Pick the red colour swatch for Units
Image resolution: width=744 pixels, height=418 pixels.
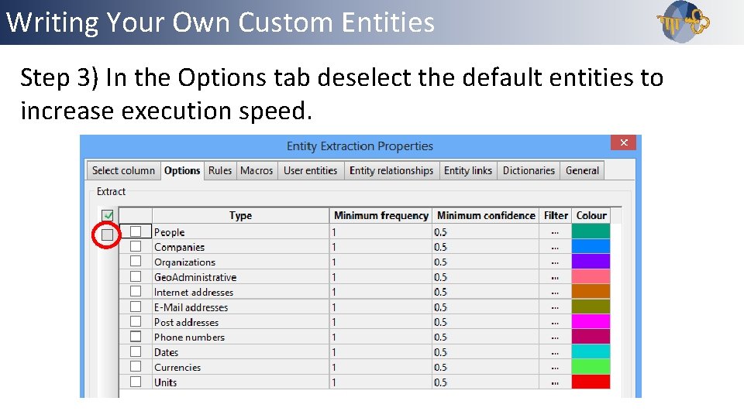[591, 382]
